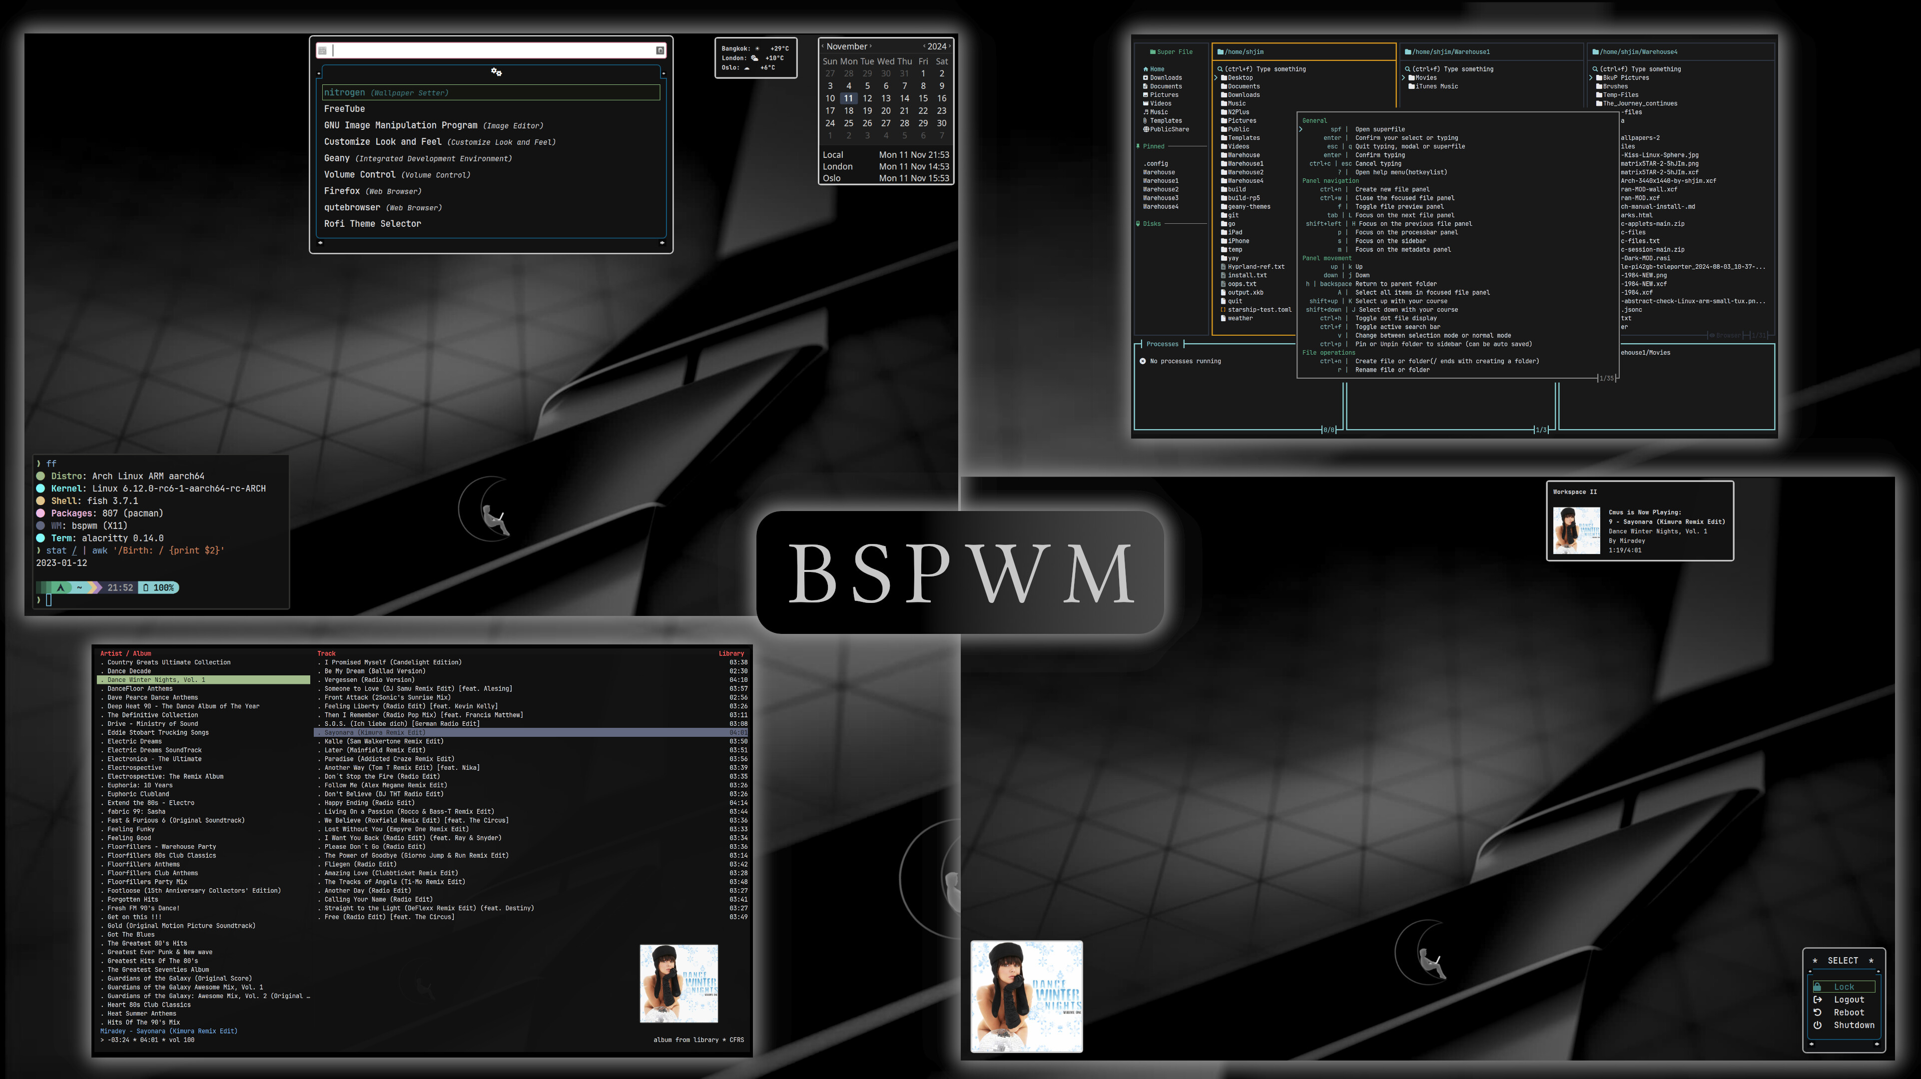Image resolution: width=1921 pixels, height=1079 pixels.
Task: Click the keyboard icon in the Rofi search bar
Action: (322, 51)
